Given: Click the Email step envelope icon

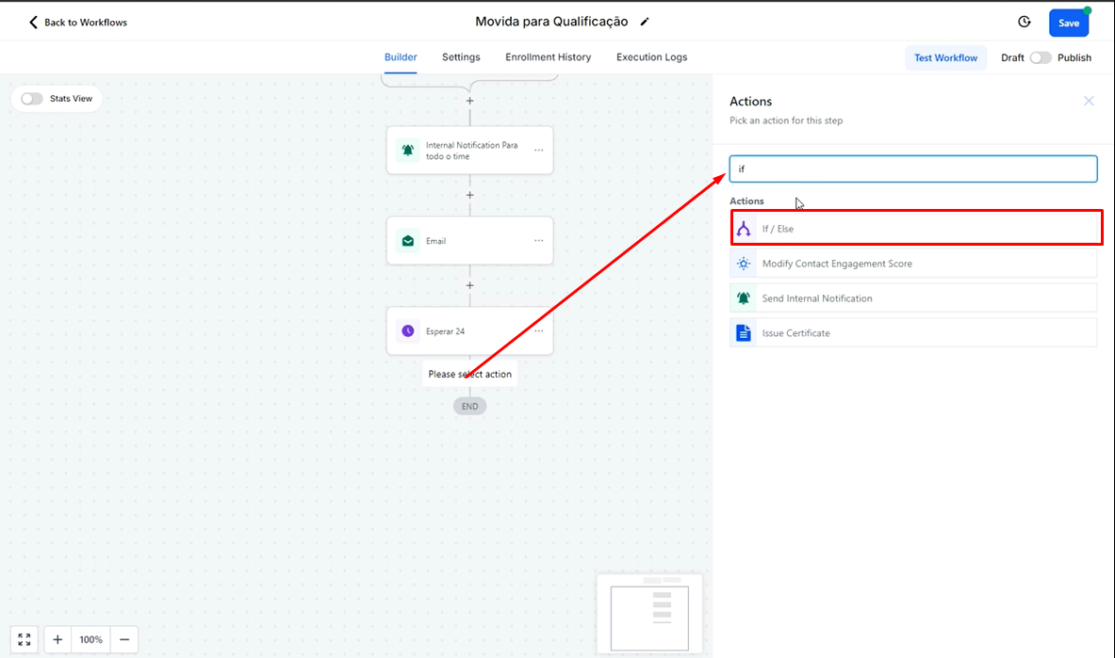Looking at the screenshot, I should (407, 241).
